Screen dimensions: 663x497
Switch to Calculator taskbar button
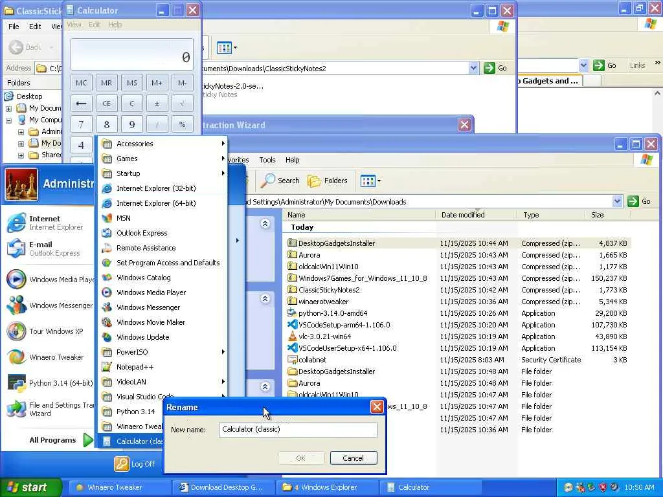point(430,487)
